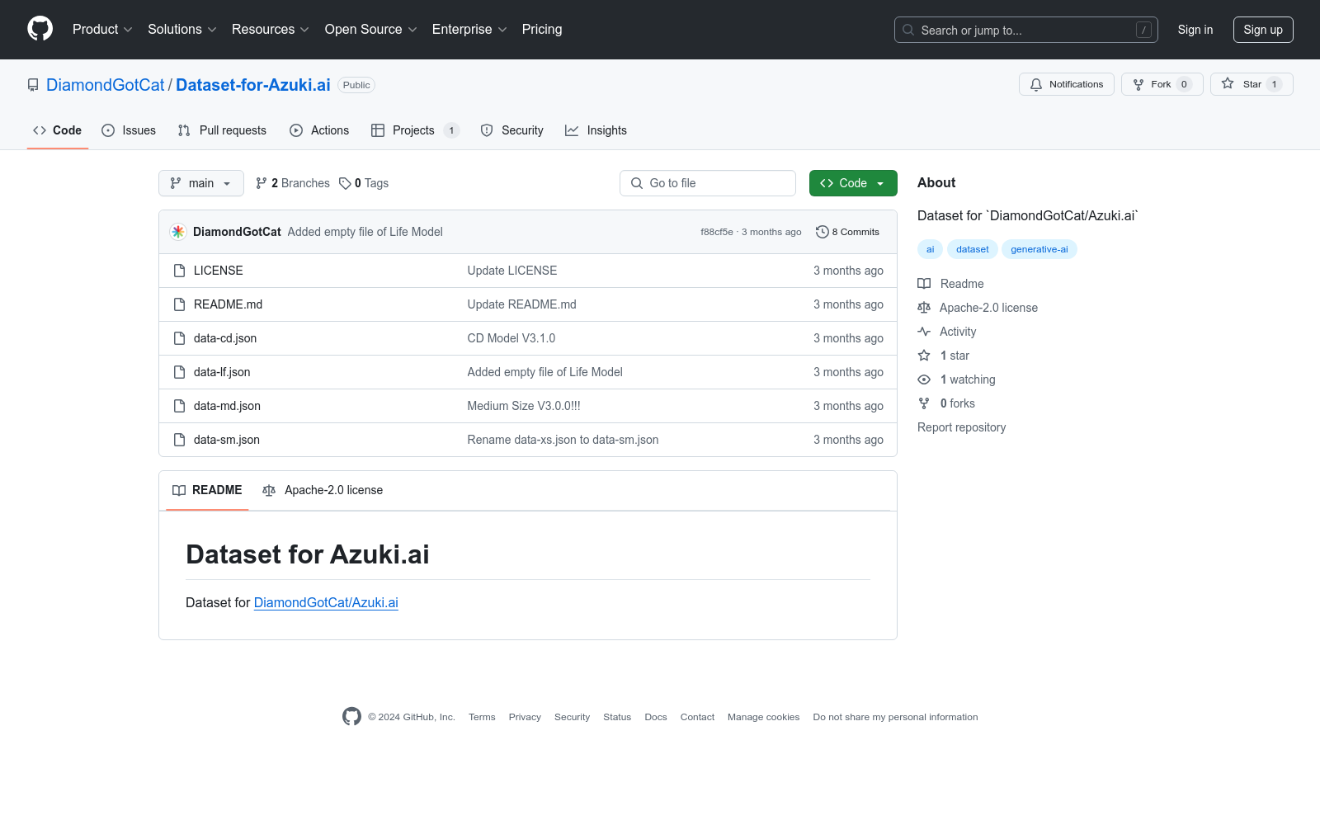Click the footer GitHub logo icon

coord(351,717)
